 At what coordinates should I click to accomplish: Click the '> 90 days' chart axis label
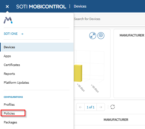click(x=95, y=88)
